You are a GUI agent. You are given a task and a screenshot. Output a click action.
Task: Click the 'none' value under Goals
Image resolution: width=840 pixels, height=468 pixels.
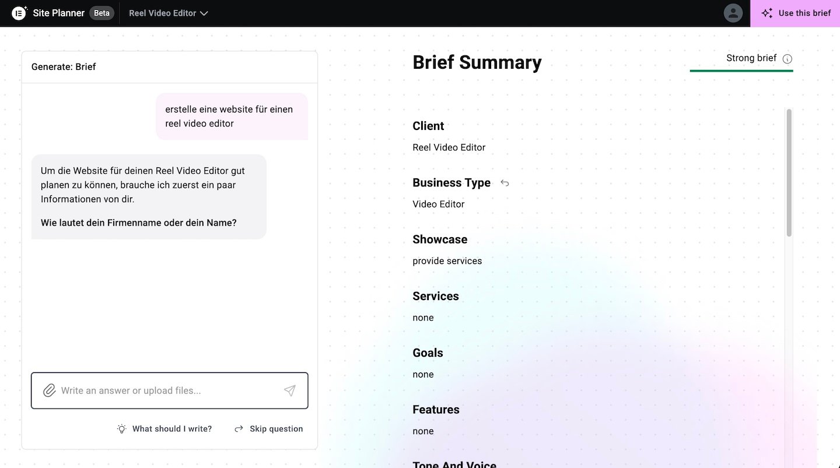(423, 374)
